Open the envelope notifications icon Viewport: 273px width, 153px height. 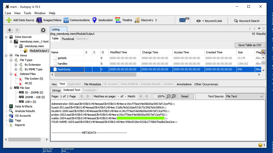182,20
